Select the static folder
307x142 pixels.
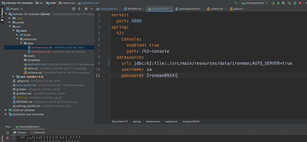(31, 56)
